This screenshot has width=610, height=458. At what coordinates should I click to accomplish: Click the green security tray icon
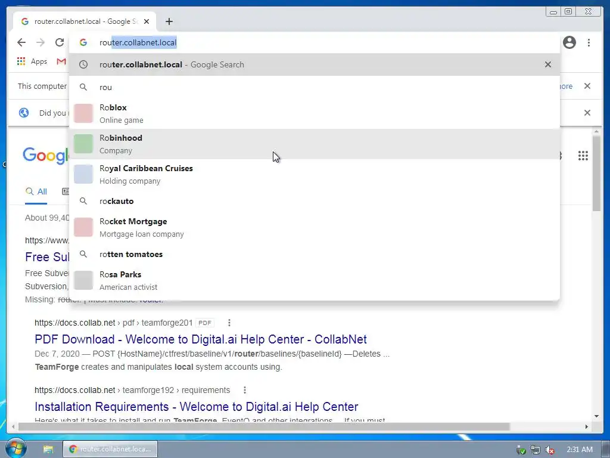(521, 450)
